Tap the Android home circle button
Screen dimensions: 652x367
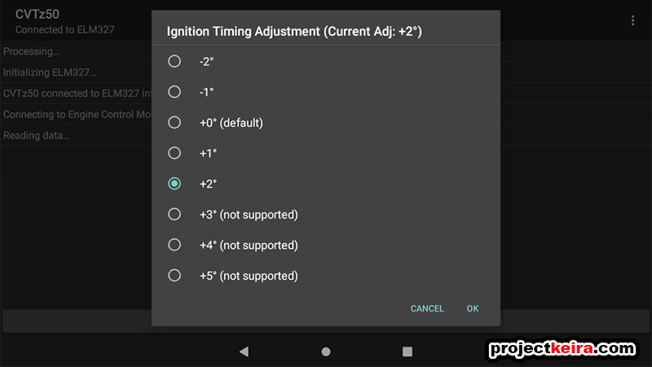[x=326, y=352]
